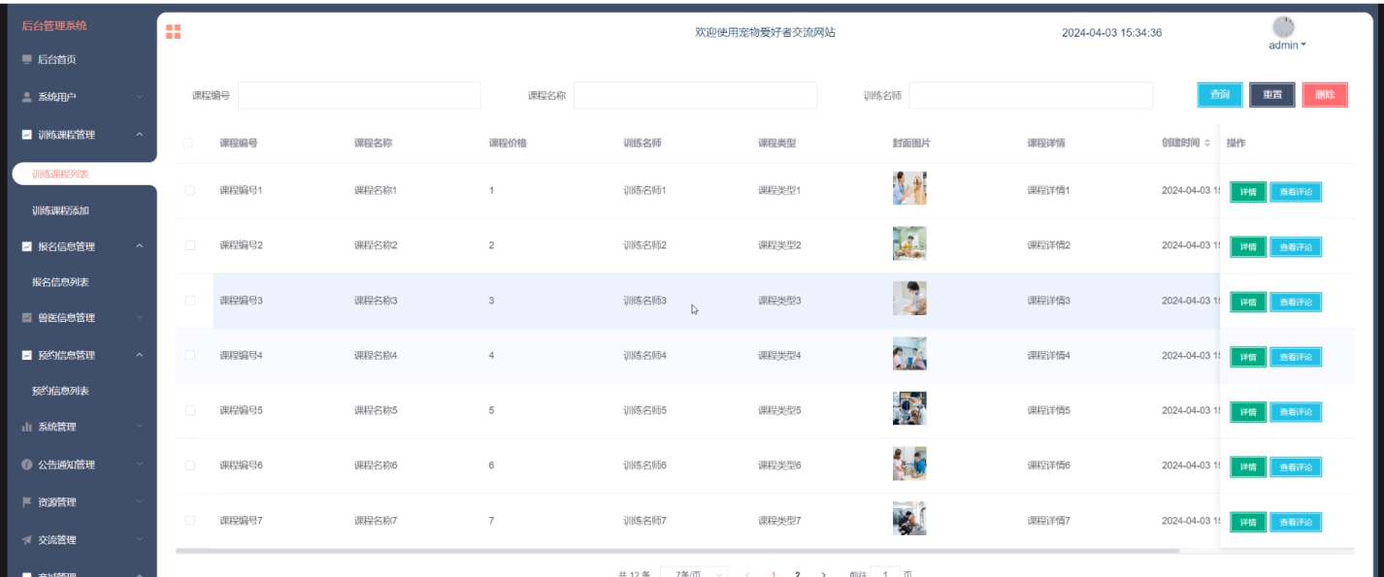1384x577 pixels.
Task: Select 预约信息列表 in the sidebar
Action: pos(60,391)
